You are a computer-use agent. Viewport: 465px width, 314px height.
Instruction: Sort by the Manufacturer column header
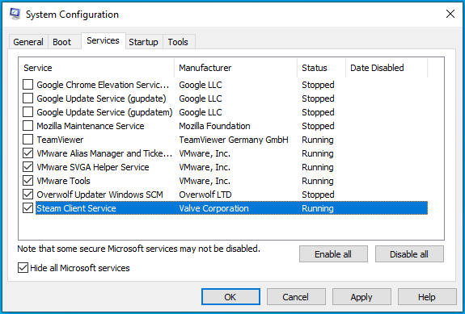pyautogui.click(x=236, y=68)
